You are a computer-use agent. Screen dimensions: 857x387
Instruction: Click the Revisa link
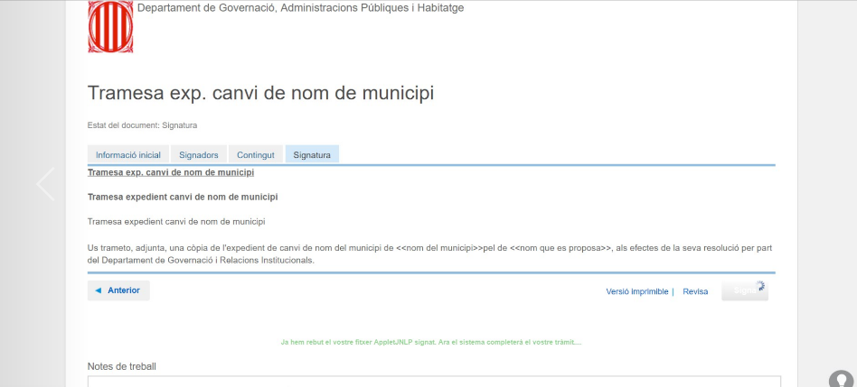[695, 291]
